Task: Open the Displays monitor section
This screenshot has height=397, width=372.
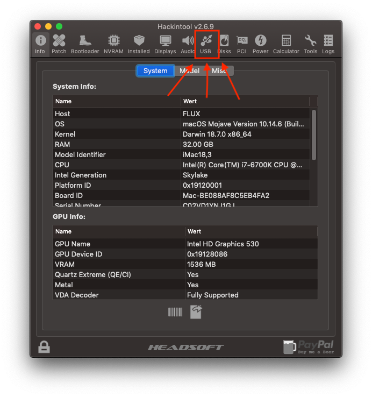Action: coord(165,44)
